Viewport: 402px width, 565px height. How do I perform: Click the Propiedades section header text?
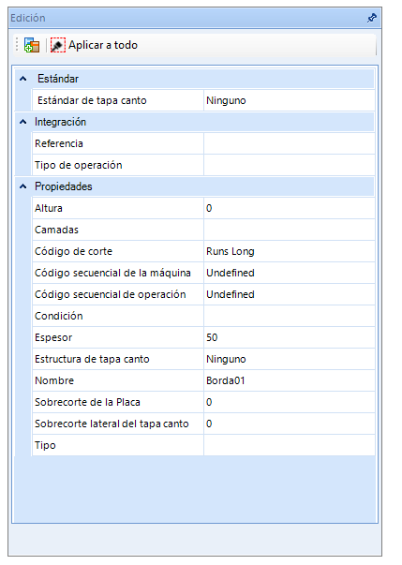tap(64, 186)
